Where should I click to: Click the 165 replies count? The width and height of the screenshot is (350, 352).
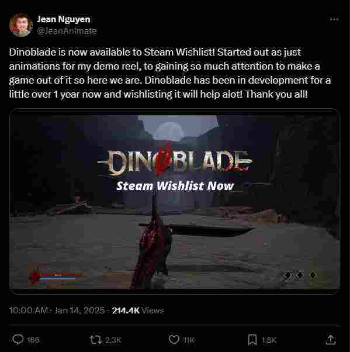pyautogui.click(x=33, y=340)
